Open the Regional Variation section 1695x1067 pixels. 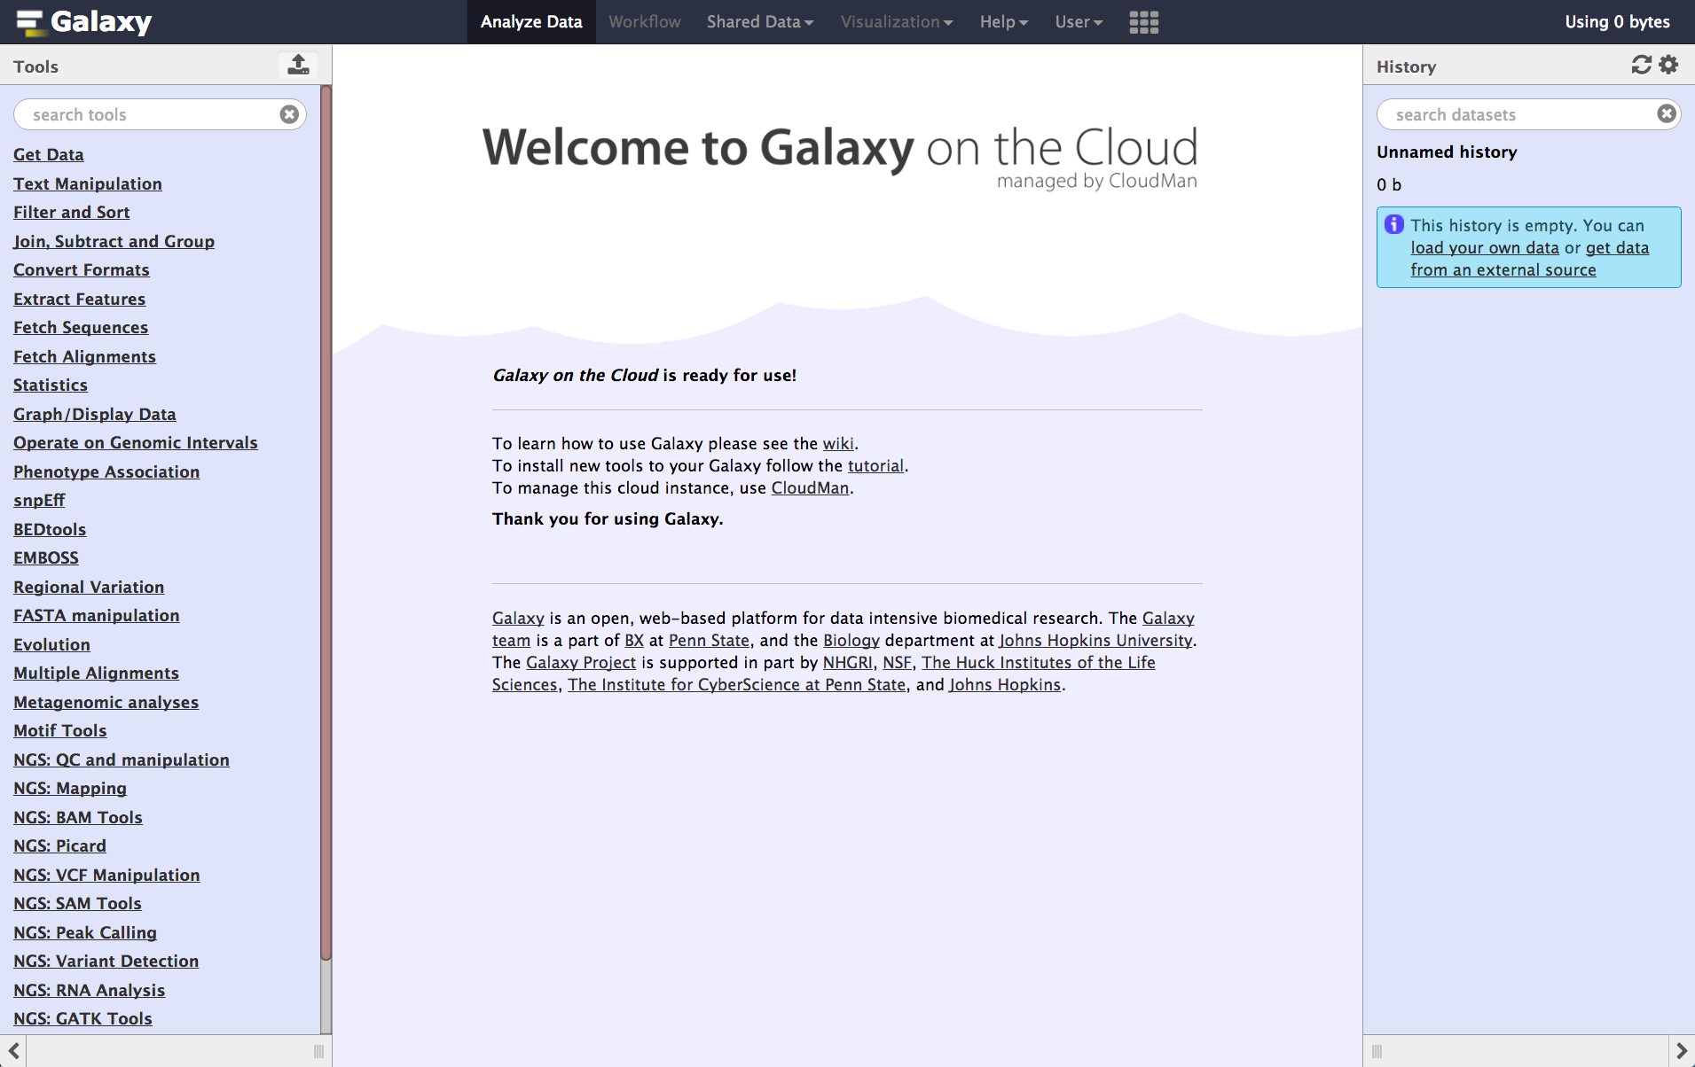tap(89, 587)
